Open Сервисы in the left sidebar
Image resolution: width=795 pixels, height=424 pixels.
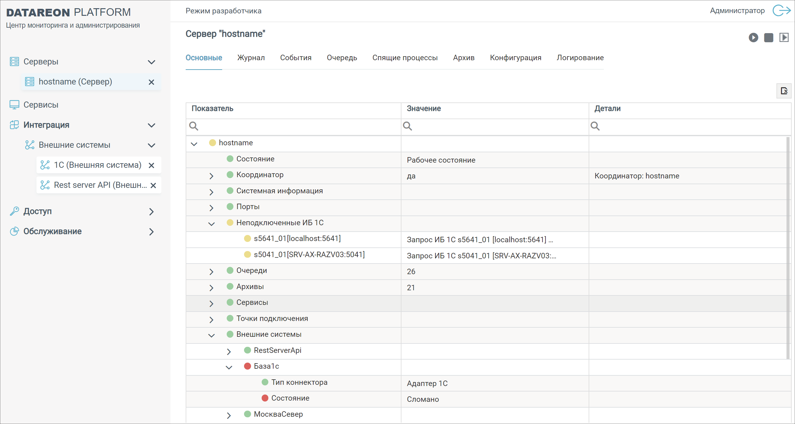41,105
